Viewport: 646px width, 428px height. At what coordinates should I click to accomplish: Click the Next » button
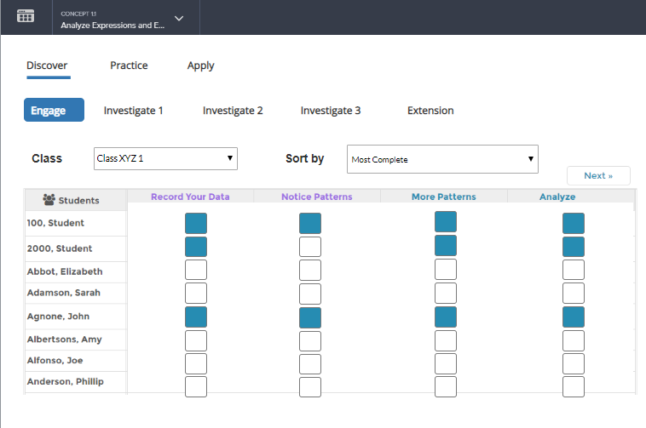pyautogui.click(x=598, y=176)
